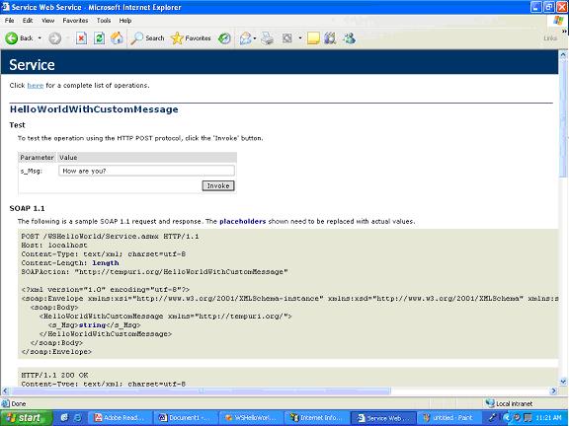The width and height of the screenshot is (569, 426).
Task: Click the Windows flag logo throbber
Action: click(x=558, y=21)
